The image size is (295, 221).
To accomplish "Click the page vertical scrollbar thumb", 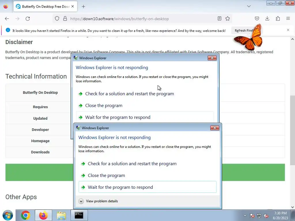I will (x=292, y=131).
